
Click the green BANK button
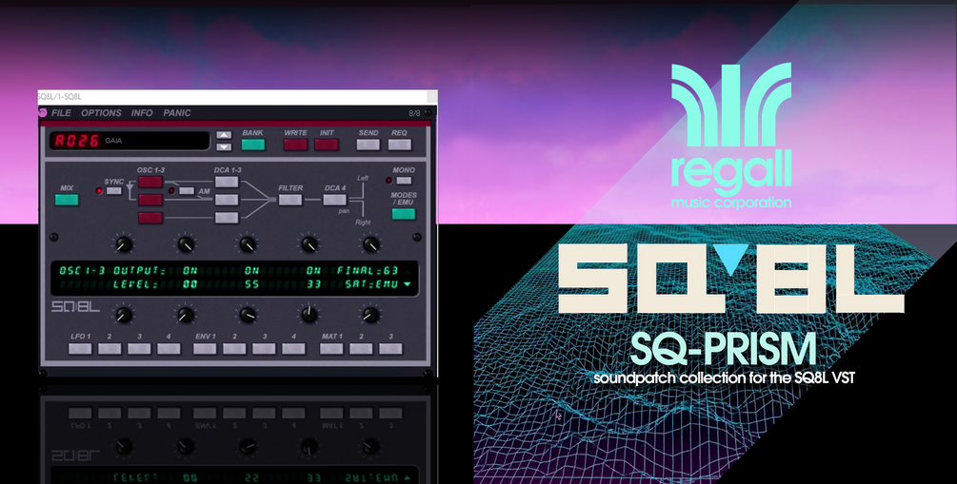pyautogui.click(x=253, y=145)
